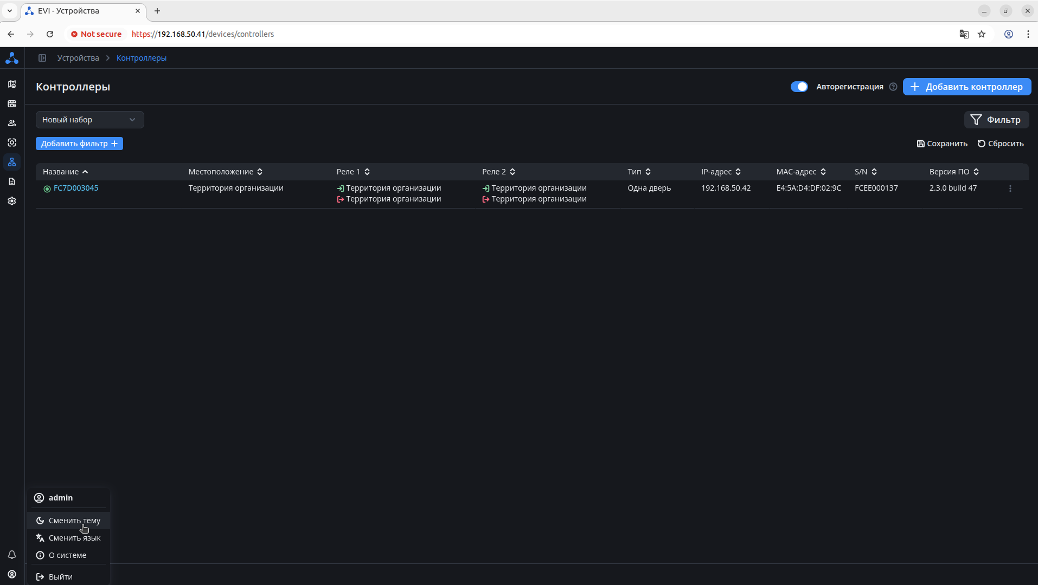This screenshot has height=585, width=1038.
Task: Open the settings gear in the sidebar
Action: point(12,201)
